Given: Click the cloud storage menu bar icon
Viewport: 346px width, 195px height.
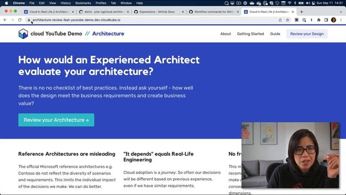Looking at the screenshot, I should point(252,3).
